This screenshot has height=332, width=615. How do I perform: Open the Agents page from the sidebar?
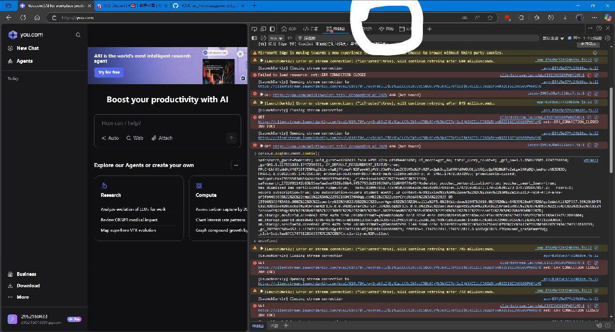[x=24, y=61]
